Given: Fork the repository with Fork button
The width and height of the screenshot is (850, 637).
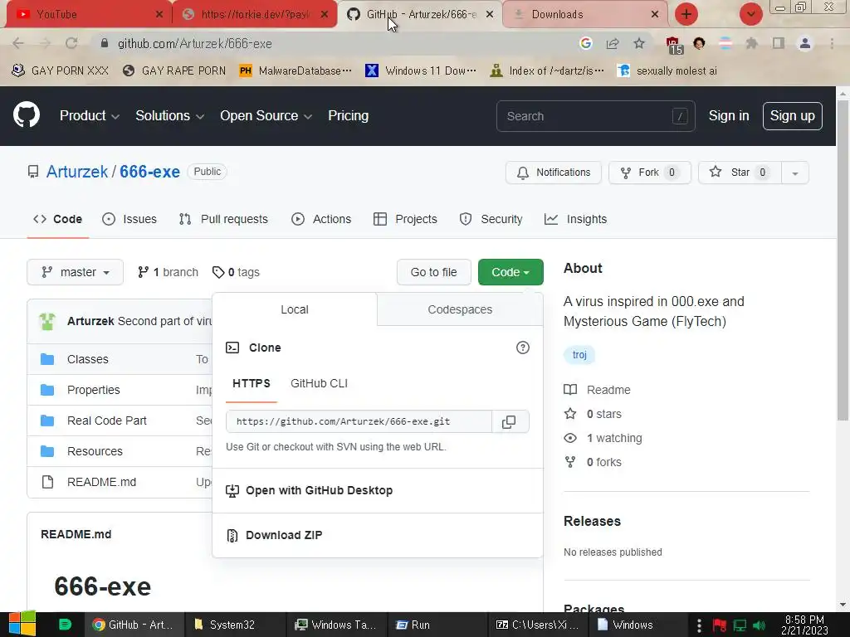Looking at the screenshot, I should coord(650,173).
